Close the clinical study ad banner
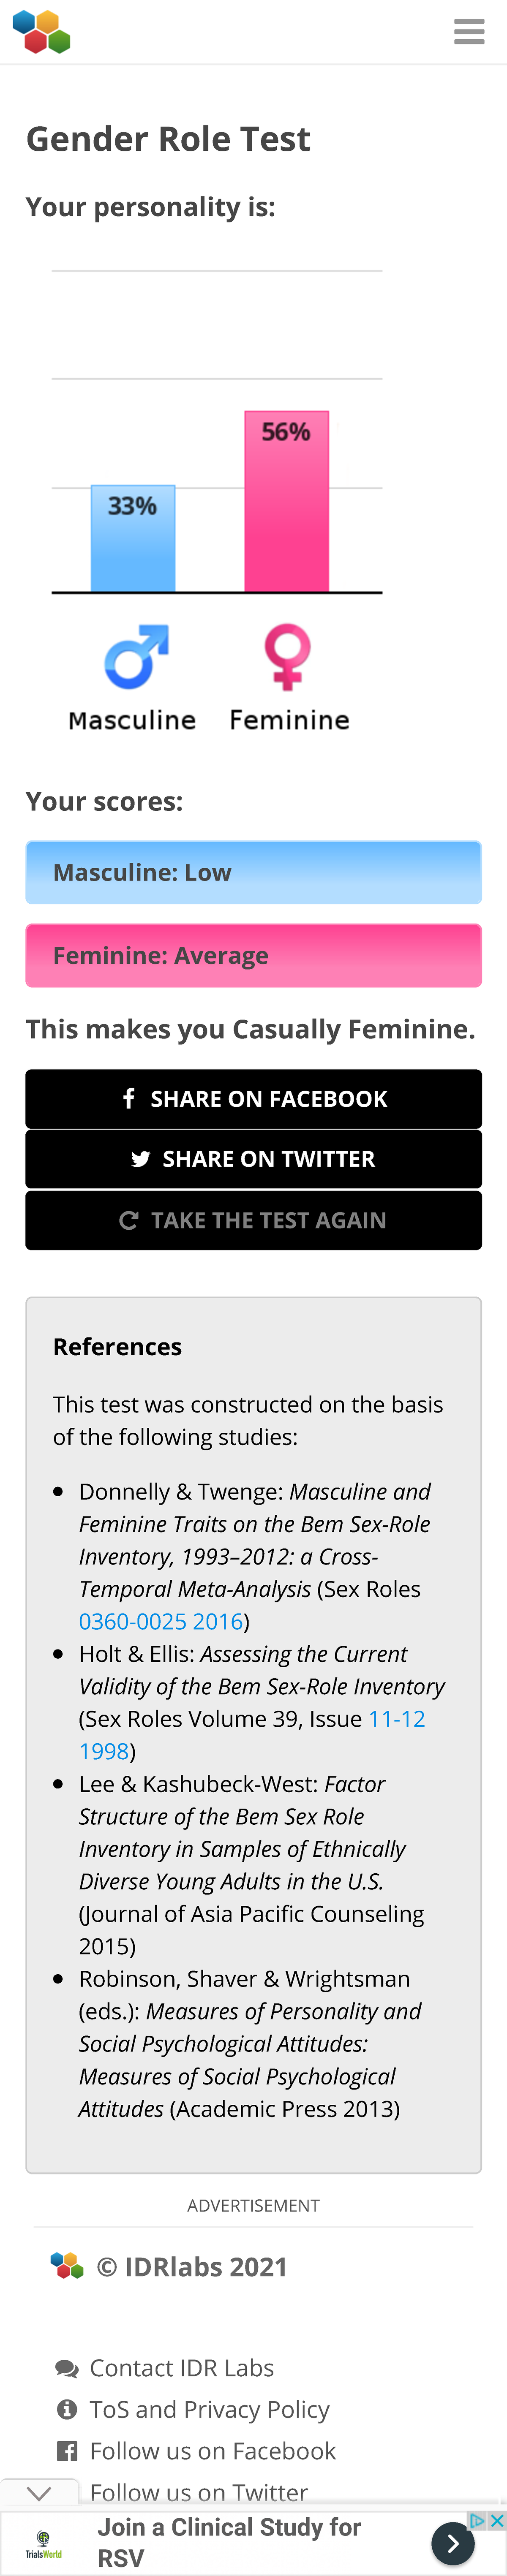This screenshot has height=2576, width=507. [496, 2520]
